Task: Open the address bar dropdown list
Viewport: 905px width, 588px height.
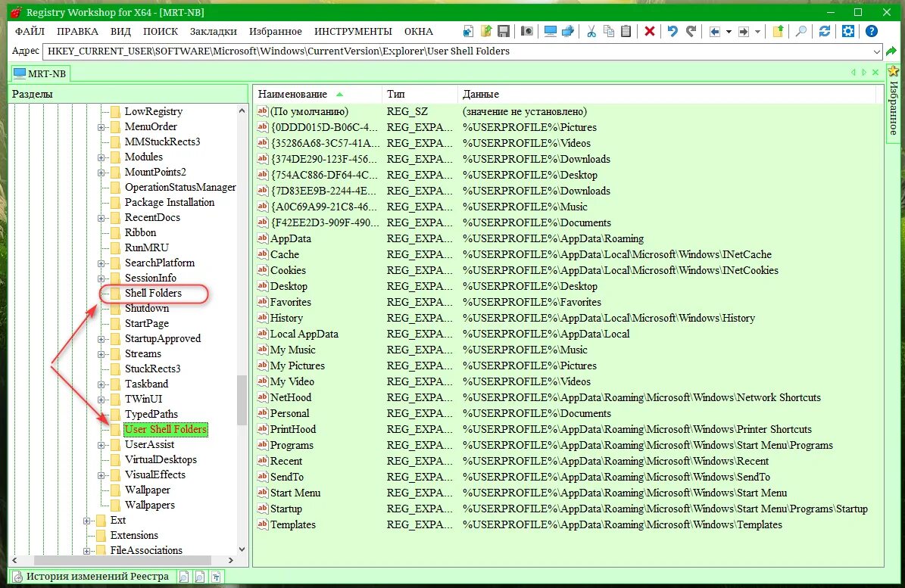Action: coord(877,52)
